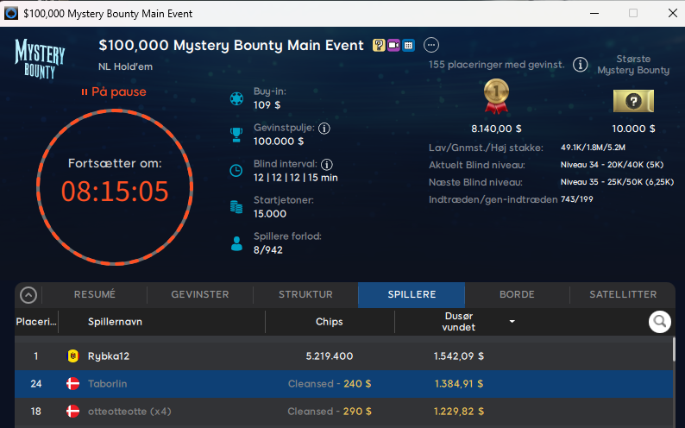The width and height of the screenshot is (685, 428).
Task: Click the player list vertical scrollbar
Action: coord(674,380)
